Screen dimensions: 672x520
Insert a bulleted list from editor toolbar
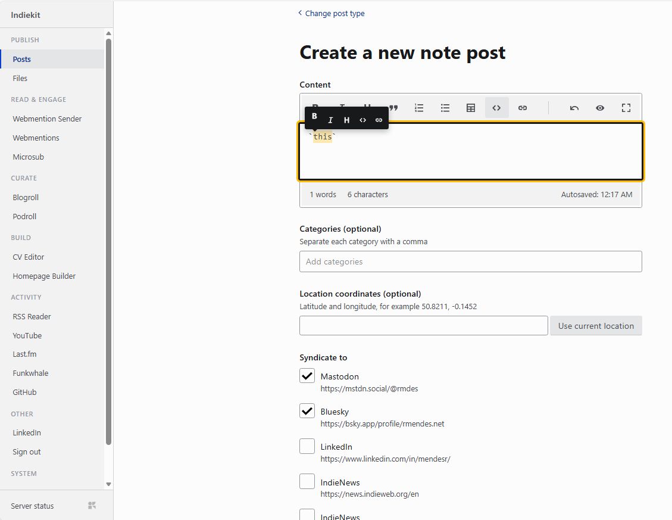click(445, 108)
